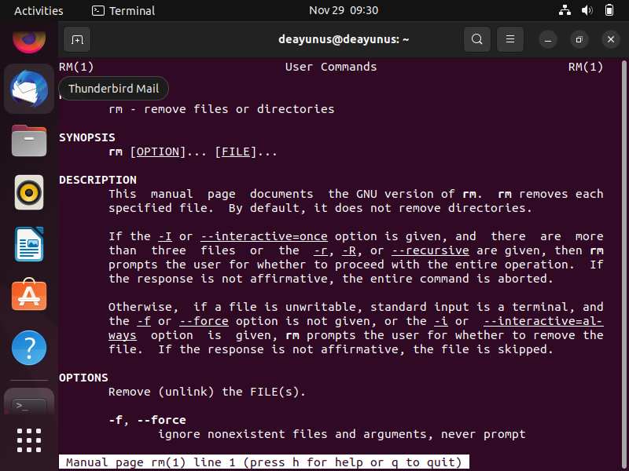Click the underlined -I option
This screenshot has height=471, width=629.
coord(165,236)
